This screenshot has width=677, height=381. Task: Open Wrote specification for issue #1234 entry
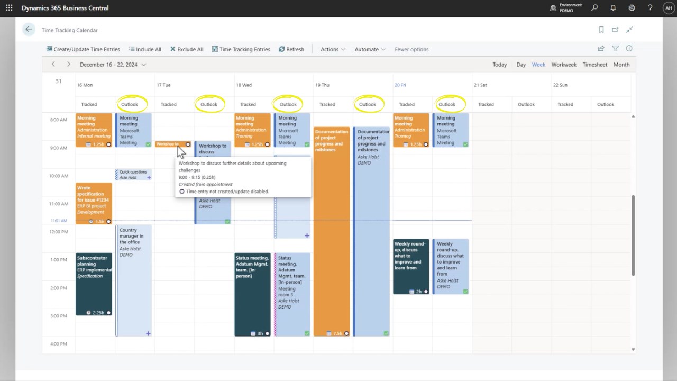click(x=94, y=203)
